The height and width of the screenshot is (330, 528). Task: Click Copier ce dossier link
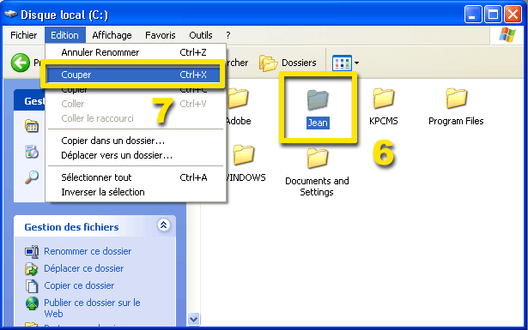(x=79, y=285)
